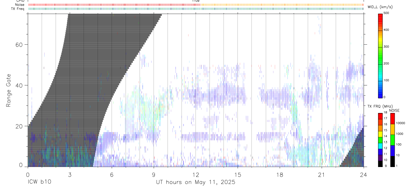The width and height of the screenshot is (409, 189).
Task: Click the cyan 12–13 MHz TX frequency swatch
Action: point(380,146)
